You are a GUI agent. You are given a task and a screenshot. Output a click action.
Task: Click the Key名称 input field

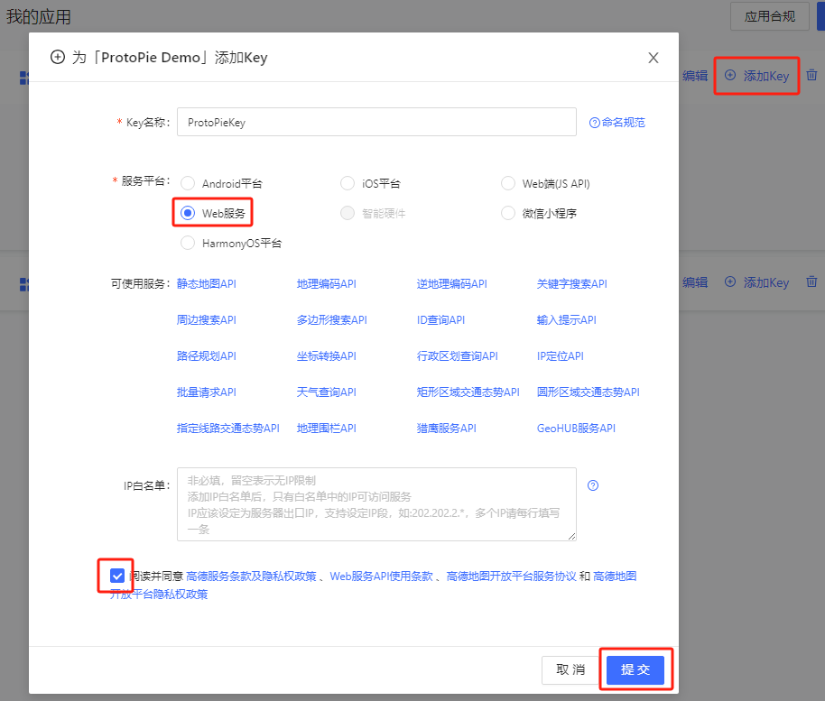point(376,122)
